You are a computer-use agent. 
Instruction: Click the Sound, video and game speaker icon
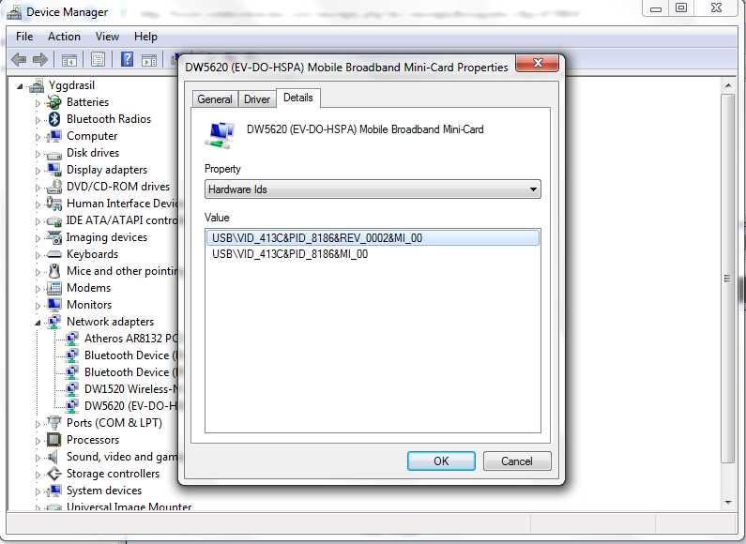(x=53, y=457)
